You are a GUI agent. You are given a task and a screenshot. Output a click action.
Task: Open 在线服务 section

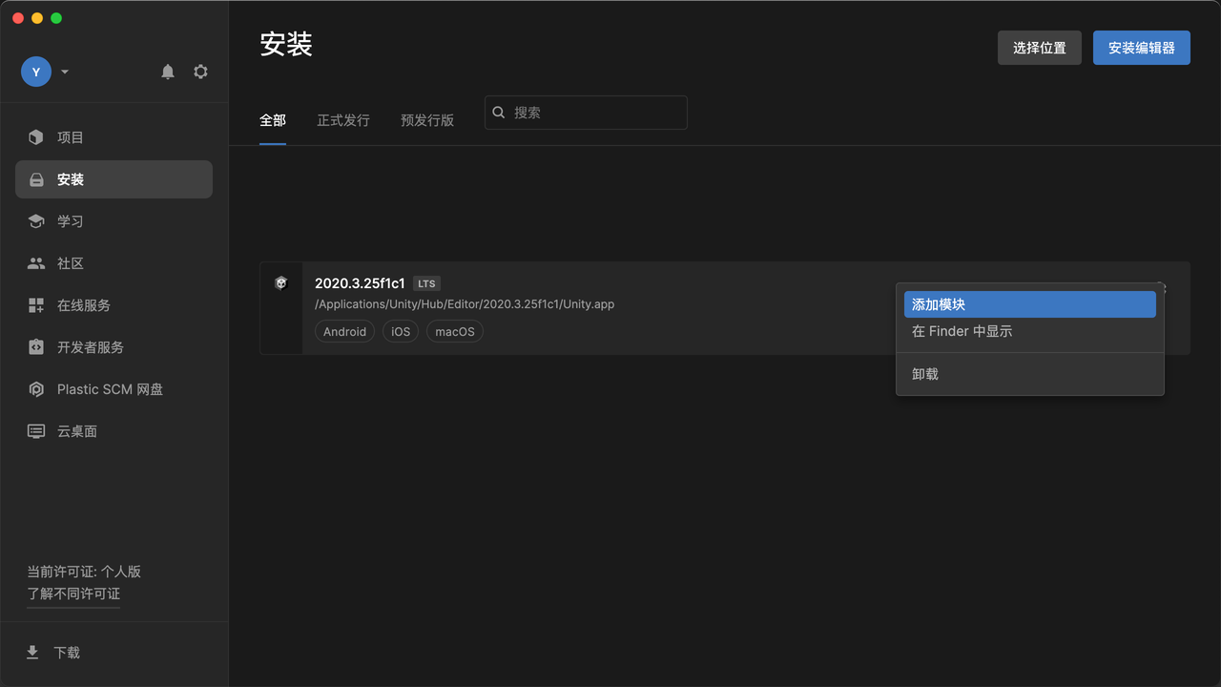point(114,305)
